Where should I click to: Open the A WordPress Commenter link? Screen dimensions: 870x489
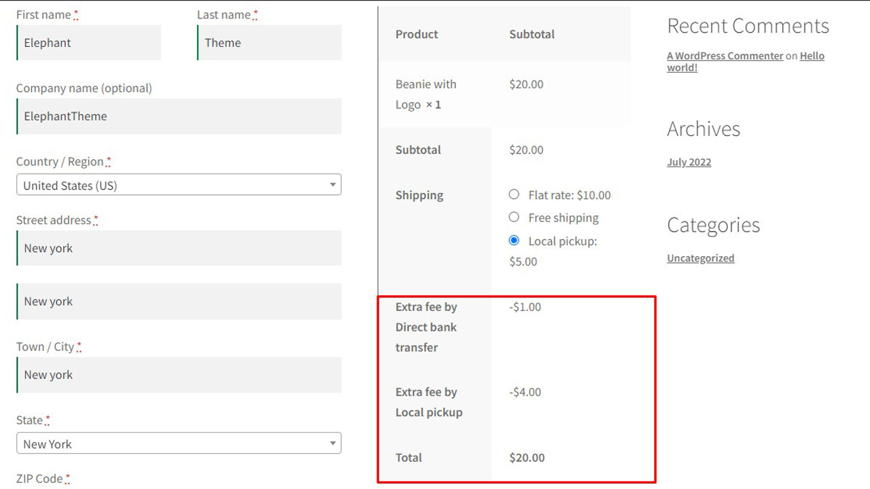(x=725, y=56)
